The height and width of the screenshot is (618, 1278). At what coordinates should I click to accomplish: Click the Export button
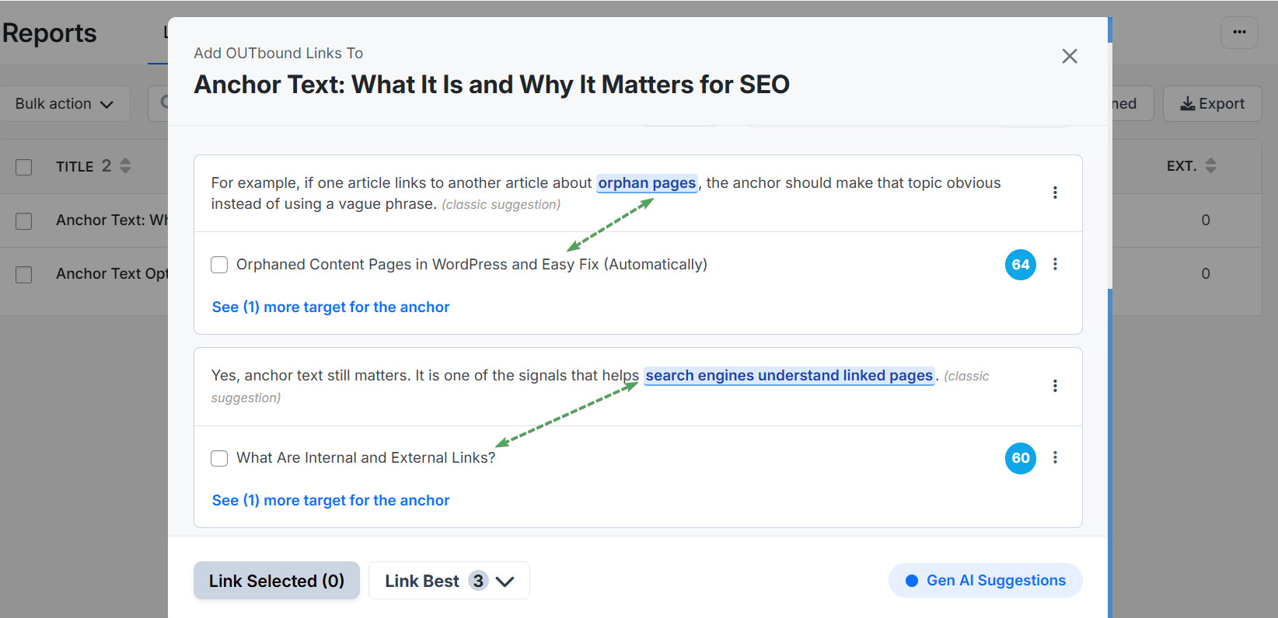click(x=1212, y=103)
